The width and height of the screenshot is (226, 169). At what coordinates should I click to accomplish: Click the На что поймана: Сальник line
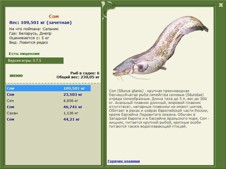click(x=34, y=29)
